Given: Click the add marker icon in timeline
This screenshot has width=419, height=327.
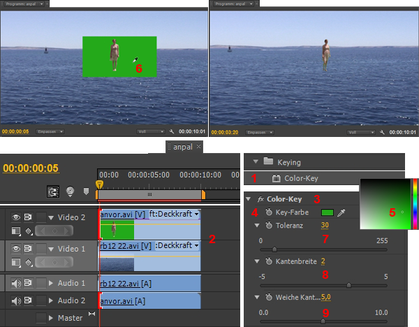Looking at the screenshot, I should click(x=84, y=191).
